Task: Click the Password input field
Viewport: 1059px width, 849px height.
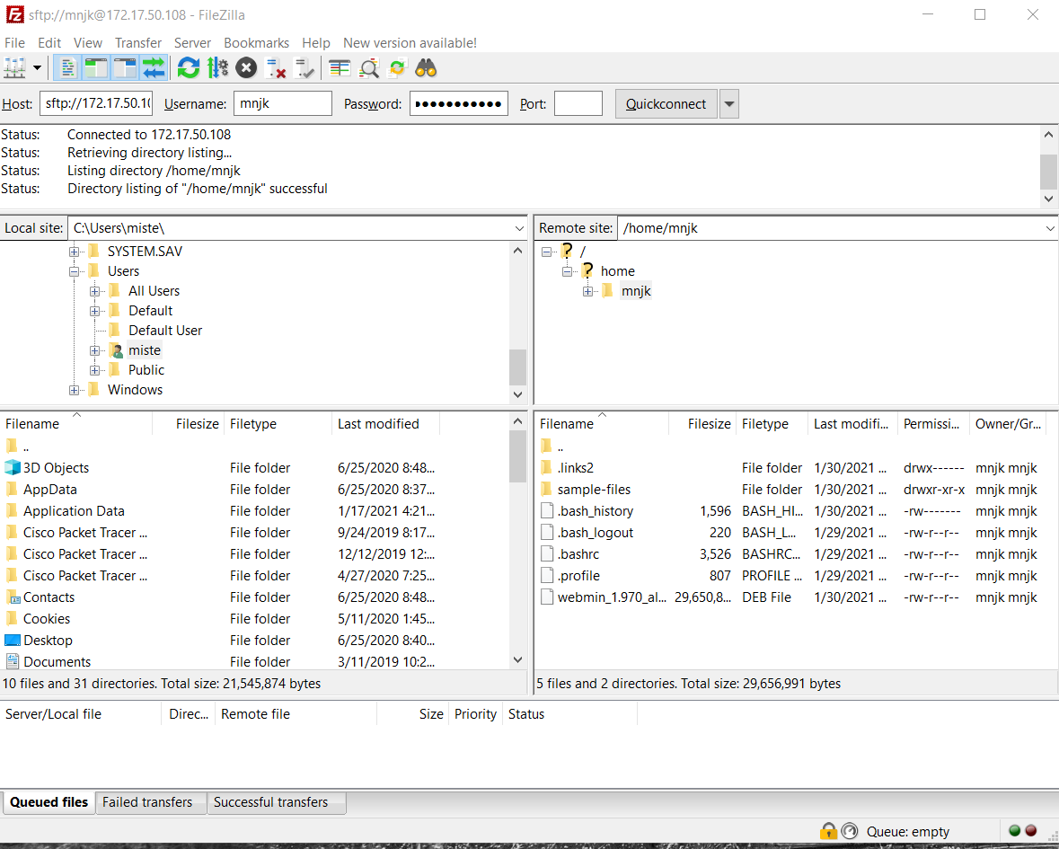Action: (x=459, y=103)
